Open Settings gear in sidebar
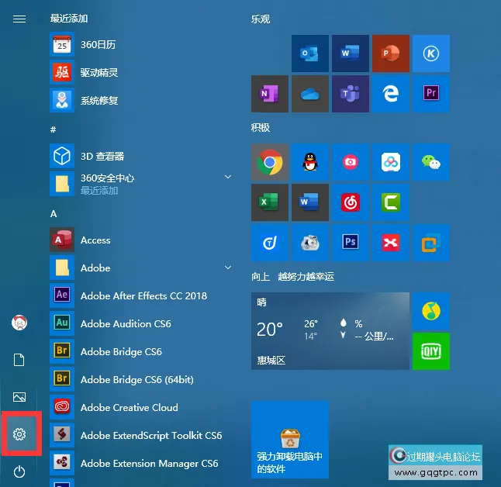This screenshot has width=501, height=487. pos(19,434)
